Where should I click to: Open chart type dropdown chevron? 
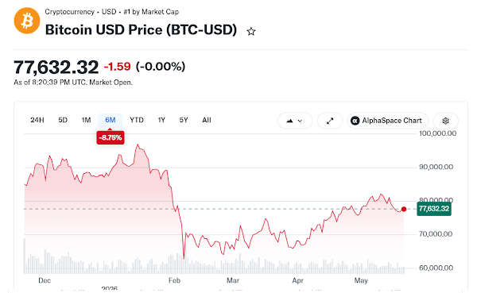pyautogui.click(x=300, y=121)
